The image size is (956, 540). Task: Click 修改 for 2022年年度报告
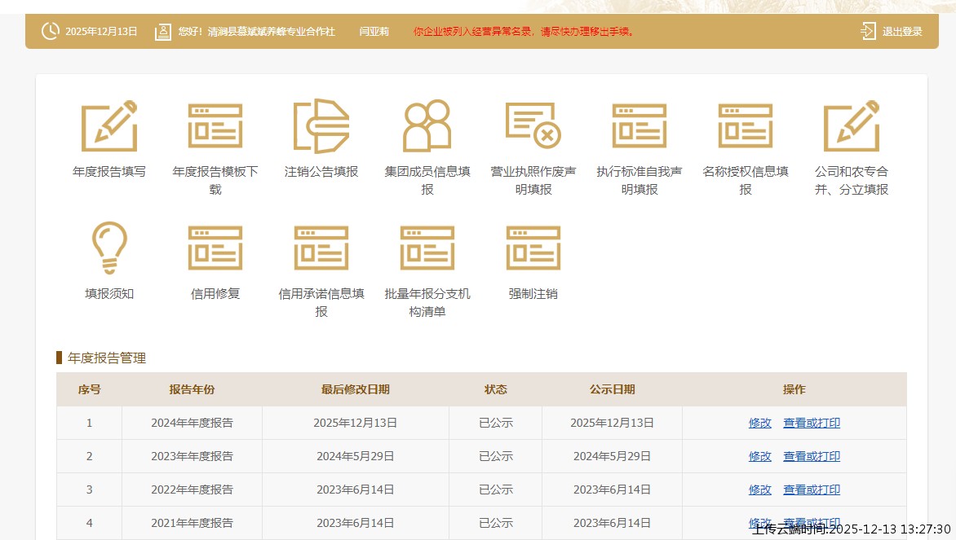pyautogui.click(x=760, y=490)
